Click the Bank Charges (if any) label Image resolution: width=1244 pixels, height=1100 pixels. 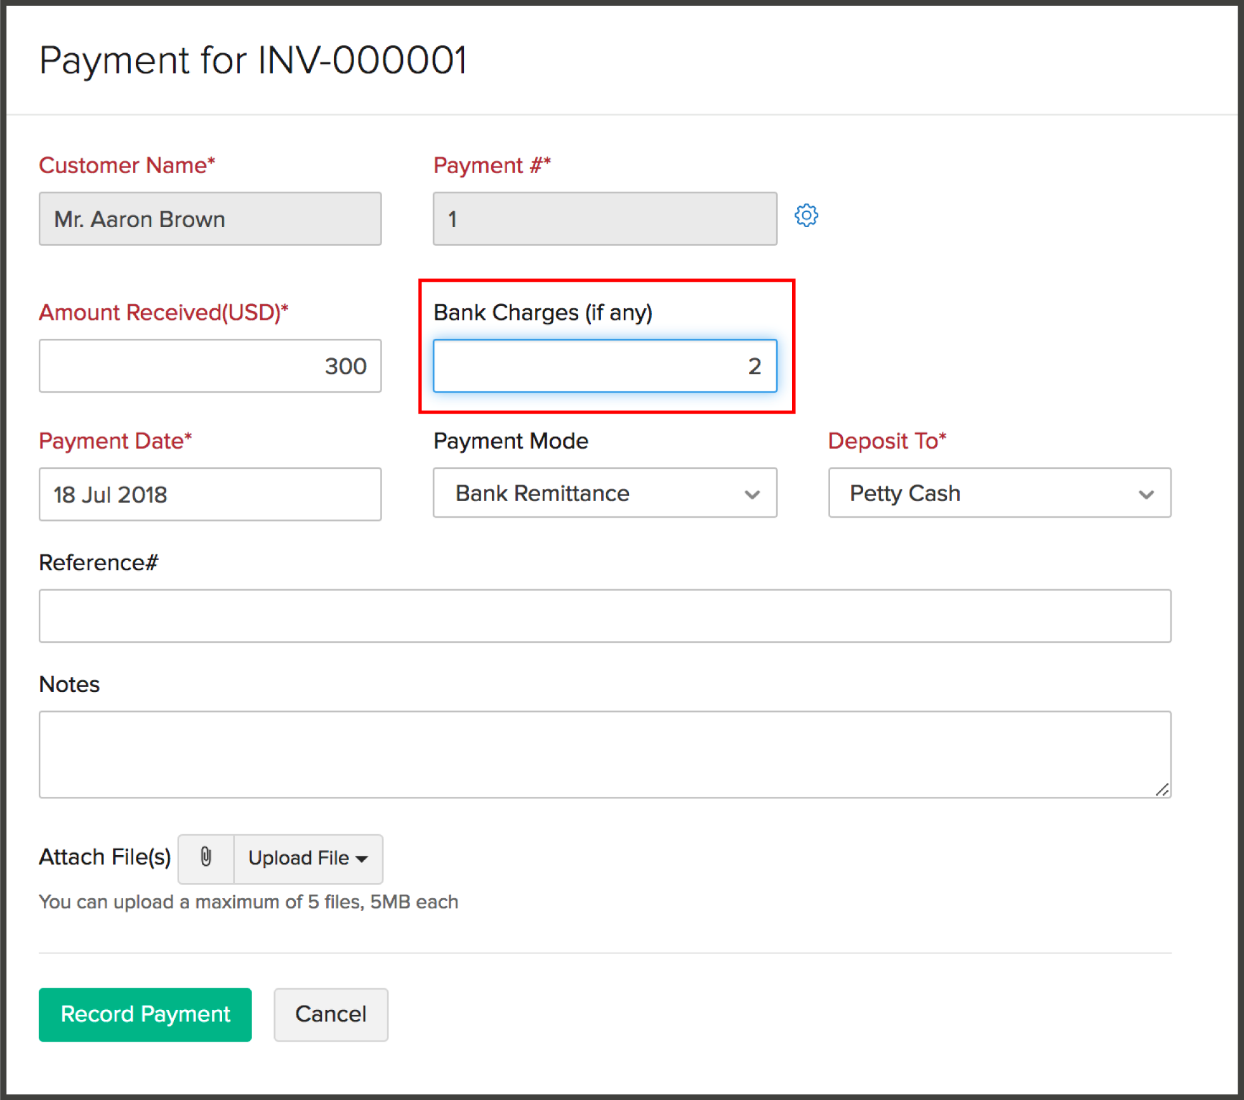coord(542,313)
